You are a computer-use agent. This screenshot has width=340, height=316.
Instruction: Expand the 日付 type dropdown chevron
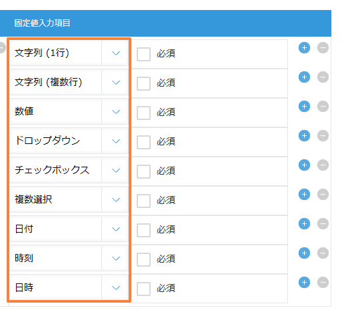(x=116, y=229)
